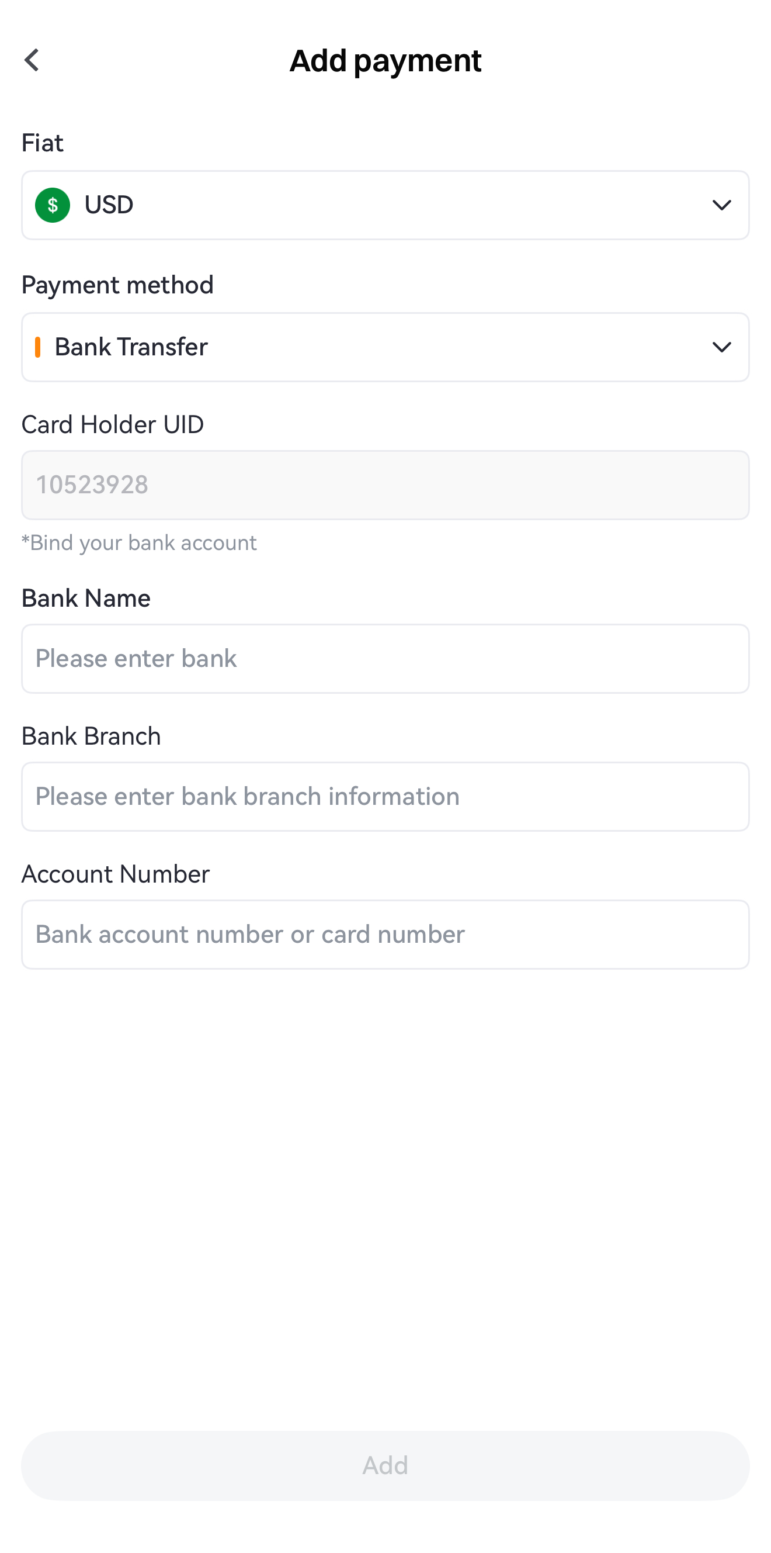Tap the Payment method label
Screen dimensions: 771x1553
point(117,285)
